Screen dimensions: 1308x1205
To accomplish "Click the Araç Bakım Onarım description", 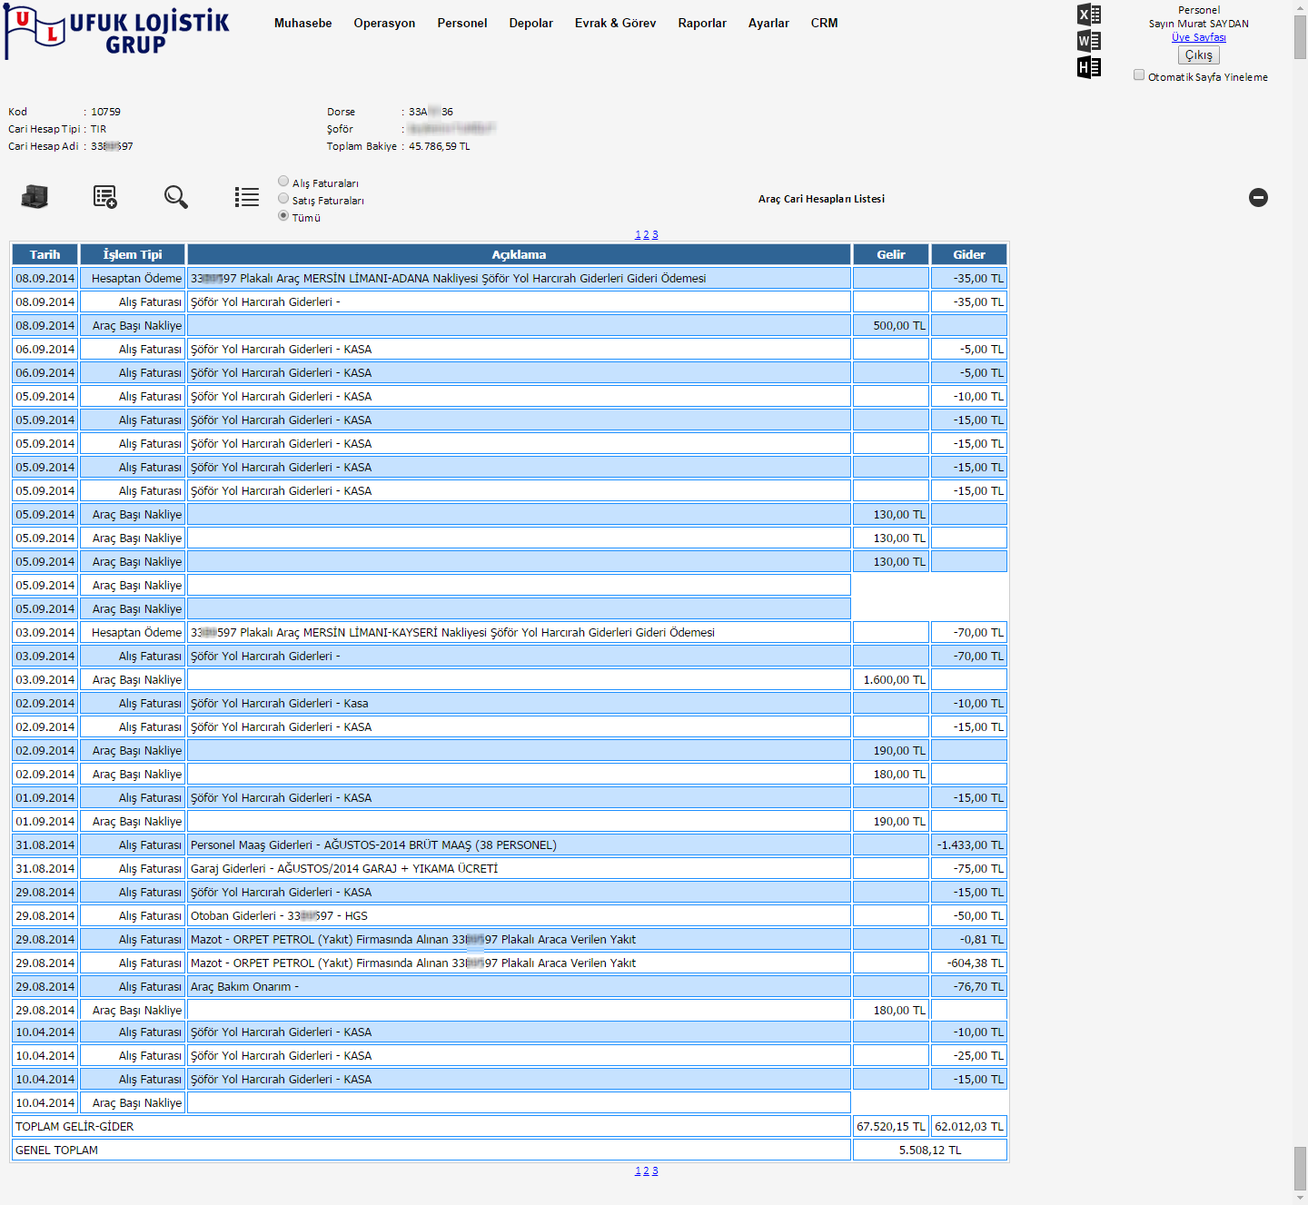I will (519, 986).
